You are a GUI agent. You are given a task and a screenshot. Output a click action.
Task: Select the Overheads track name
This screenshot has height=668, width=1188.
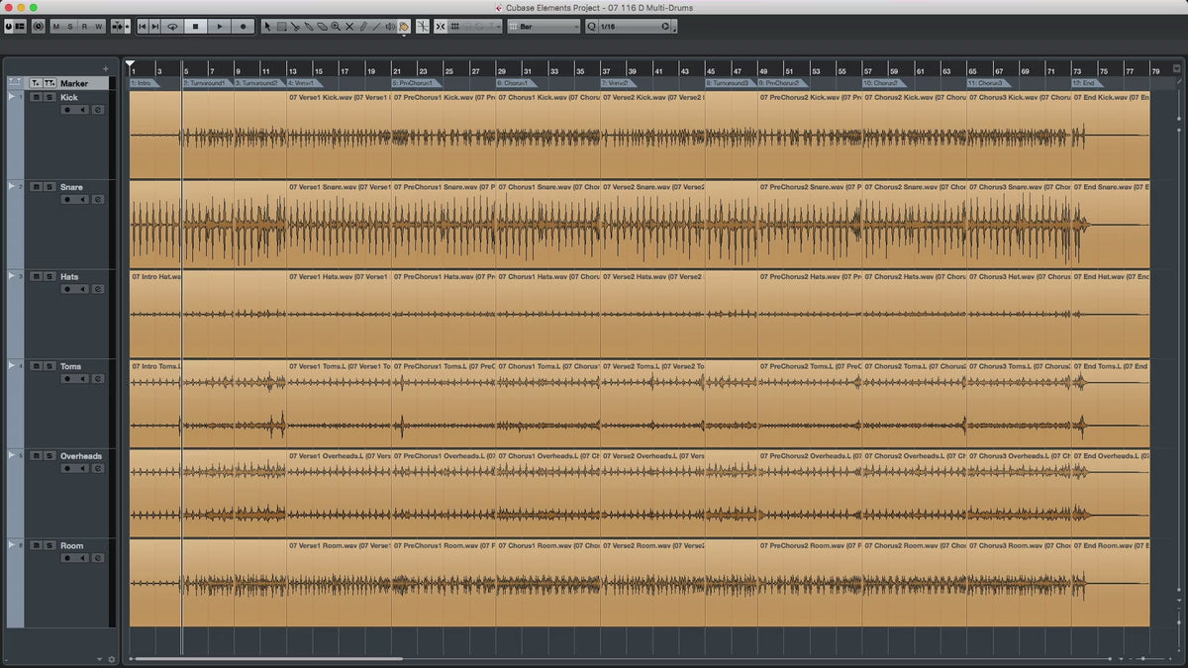pos(81,456)
